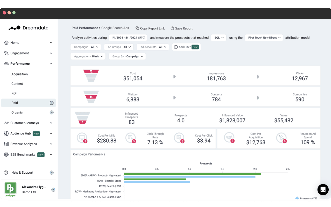Open B2B Benchmarks from the sidebar
The image size is (331, 207).
[6, 154]
